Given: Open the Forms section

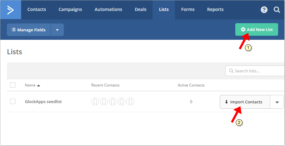Looking at the screenshot, I should [188, 9].
